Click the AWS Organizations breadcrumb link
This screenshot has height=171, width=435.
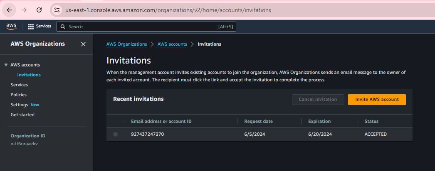(x=126, y=44)
